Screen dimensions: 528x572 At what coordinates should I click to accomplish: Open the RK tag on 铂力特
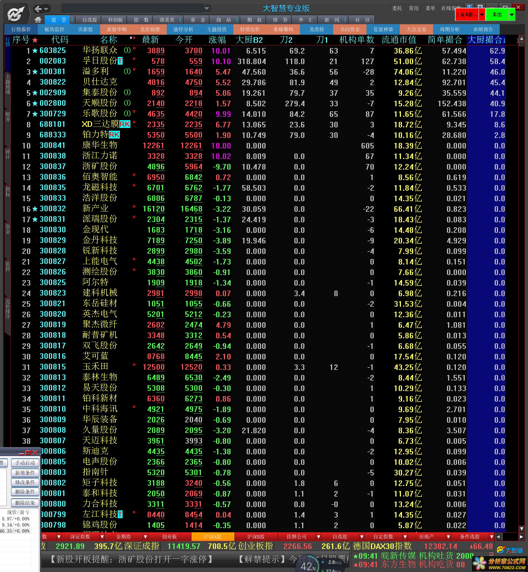pyautogui.click(x=114, y=135)
